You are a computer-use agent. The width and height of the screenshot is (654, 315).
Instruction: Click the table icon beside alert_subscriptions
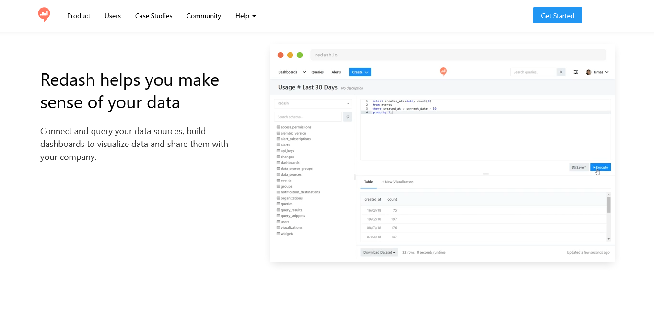coord(278,139)
